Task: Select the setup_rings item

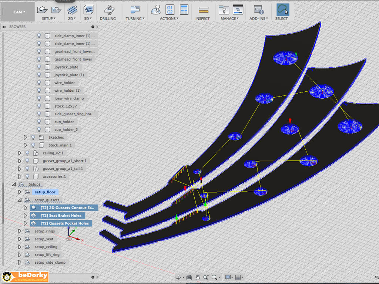Action: [x=45, y=231]
